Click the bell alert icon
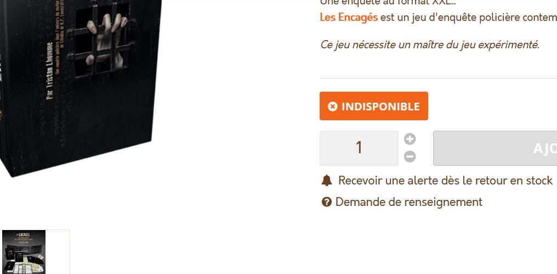 327,181
